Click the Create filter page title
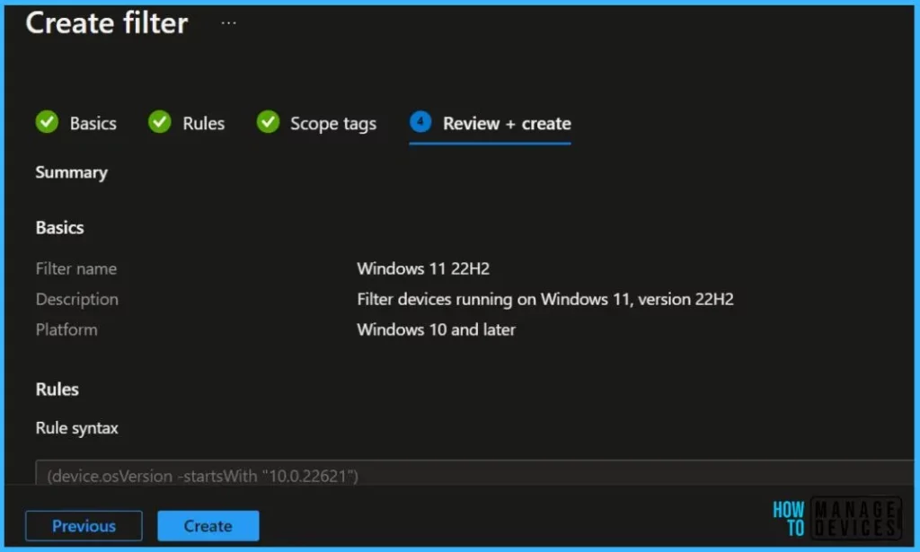 pos(107,22)
